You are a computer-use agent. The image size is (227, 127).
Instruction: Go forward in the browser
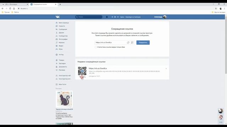coord(6,8)
